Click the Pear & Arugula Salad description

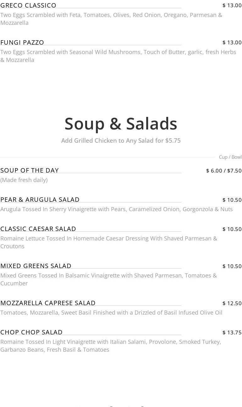(117, 209)
